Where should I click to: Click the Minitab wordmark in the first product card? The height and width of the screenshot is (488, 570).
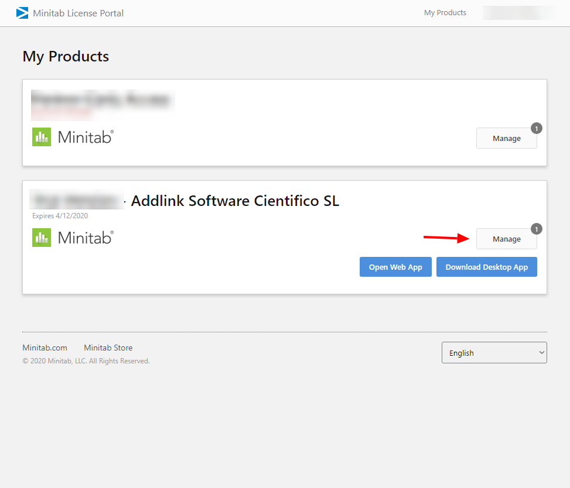(x=86, y=138)
